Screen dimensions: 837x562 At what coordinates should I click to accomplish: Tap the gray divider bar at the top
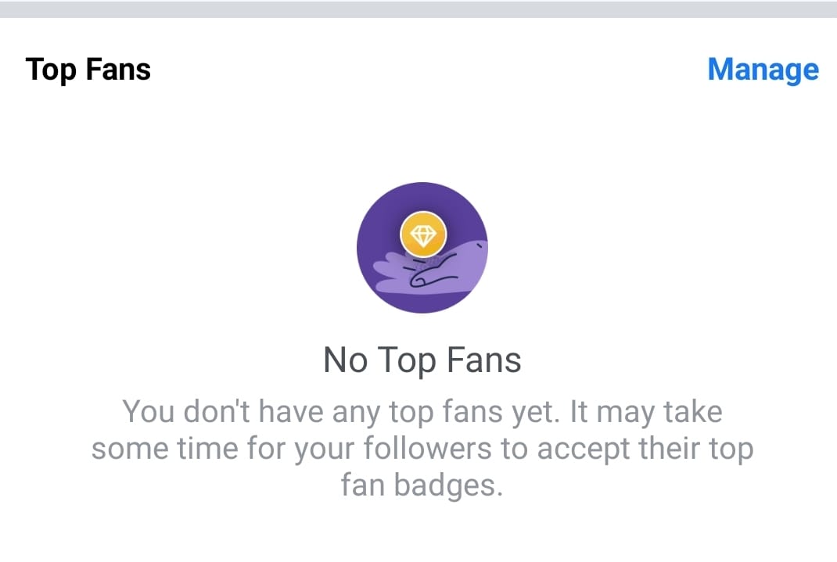[x=419, y=9]
